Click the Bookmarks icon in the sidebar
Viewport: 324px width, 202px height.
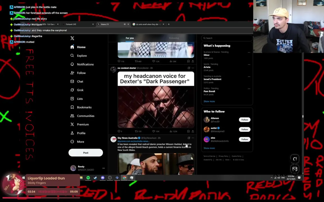(x=72, y=107)
